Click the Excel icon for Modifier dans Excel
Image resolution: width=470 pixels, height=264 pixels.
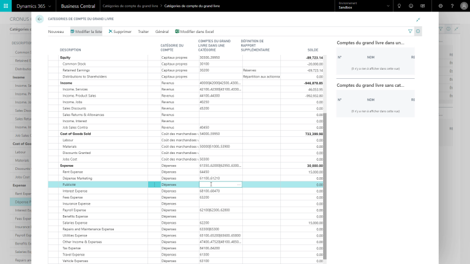point(177,31)
